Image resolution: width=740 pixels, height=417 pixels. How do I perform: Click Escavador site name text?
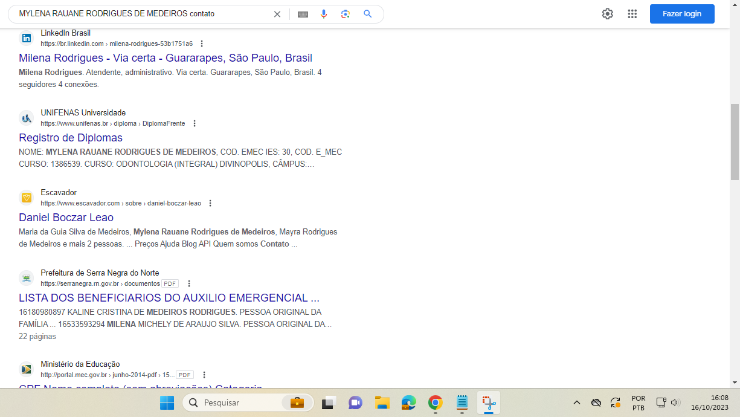(59, 193)
